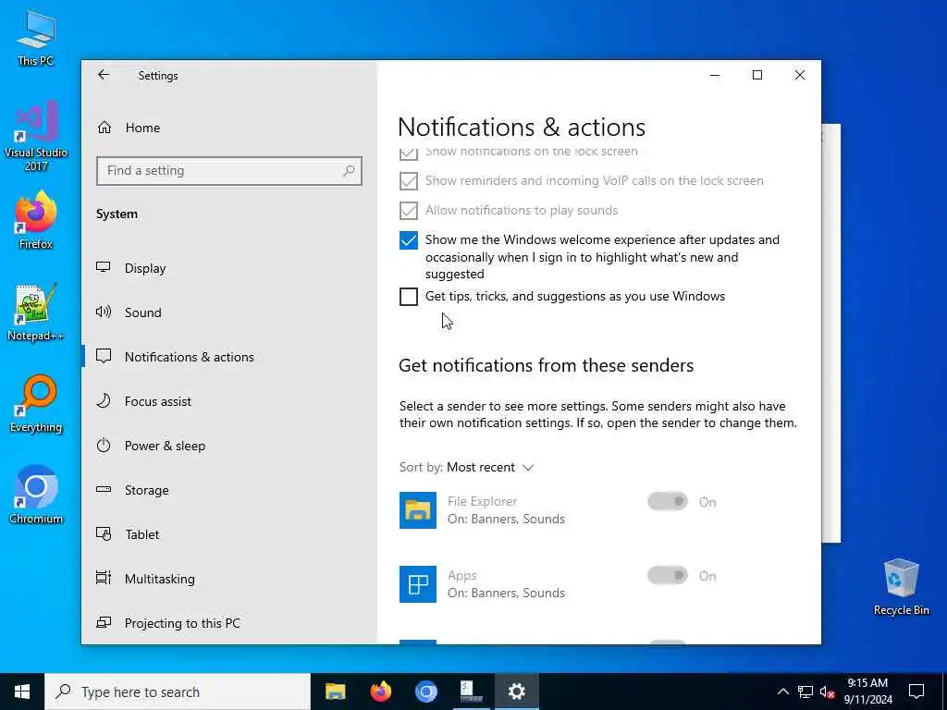Click the Settings gear taskbar button
947x710 pixels.
516,692
